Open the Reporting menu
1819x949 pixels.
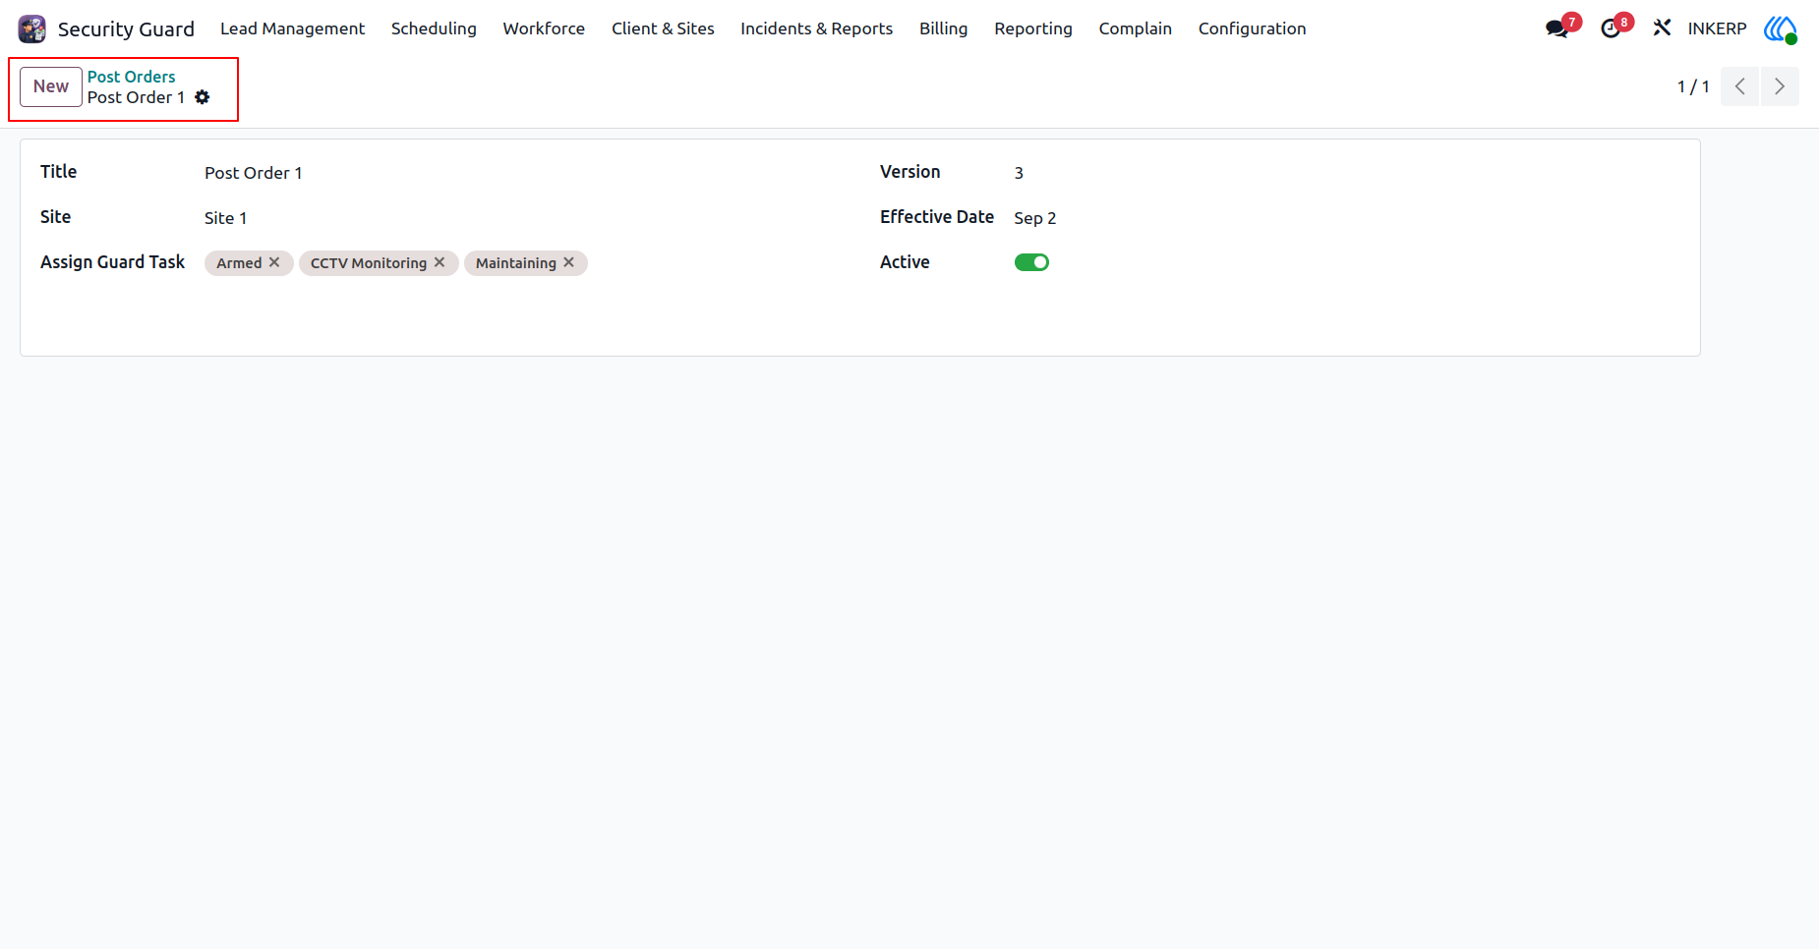click(x=1032, y=28)
